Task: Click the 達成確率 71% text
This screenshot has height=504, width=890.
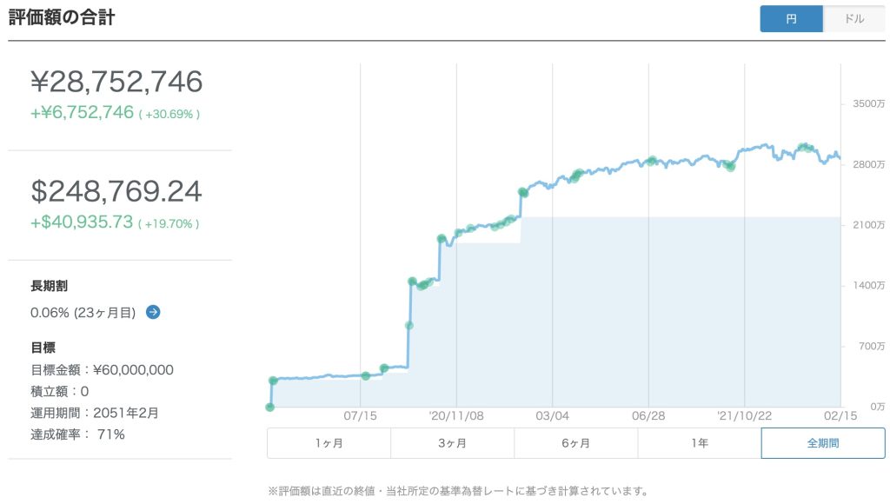Action: 77,434
